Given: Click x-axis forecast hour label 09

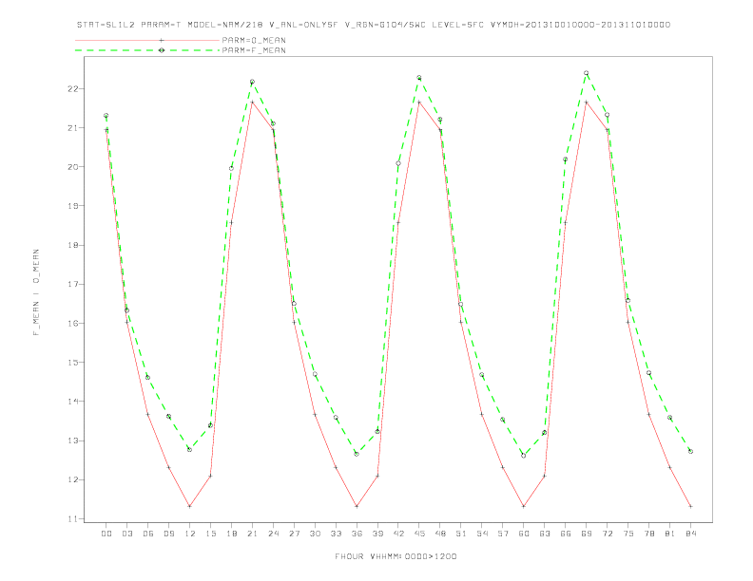Looking at the screenshot, I should (x=169, y=534).
